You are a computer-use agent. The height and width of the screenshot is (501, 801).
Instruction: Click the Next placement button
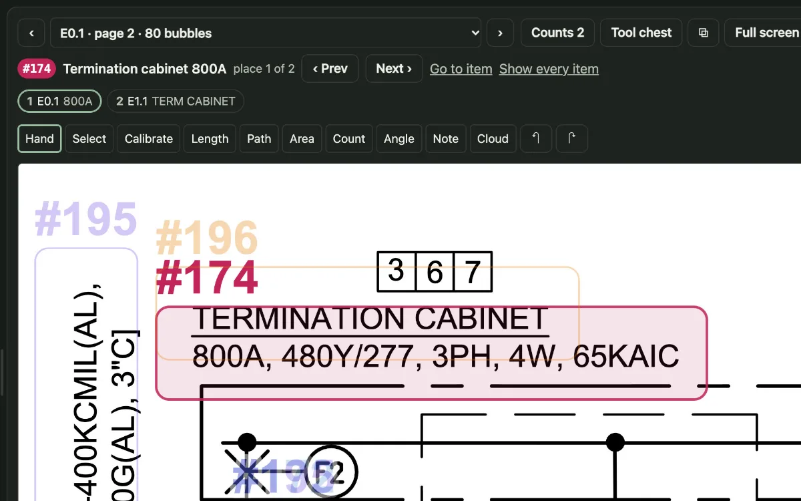point(394,69)
